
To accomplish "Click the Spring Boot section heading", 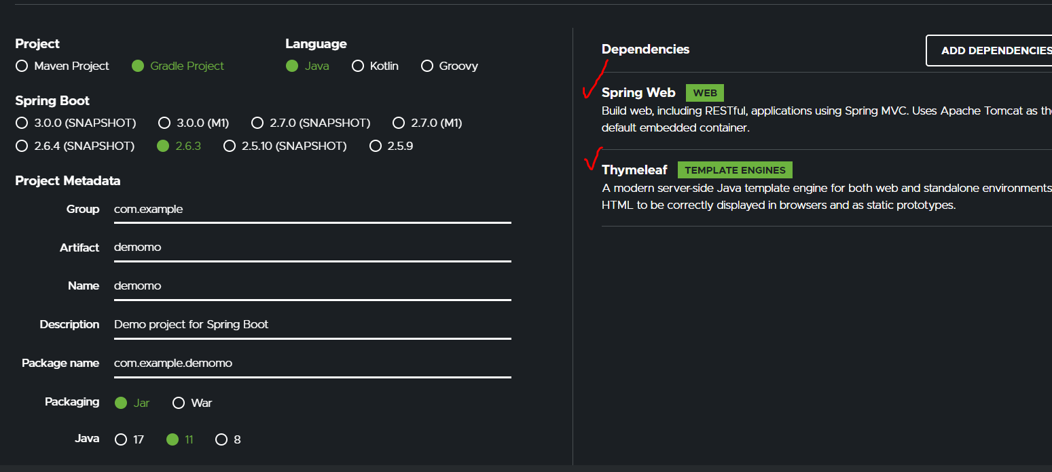I will coord(52,101).
